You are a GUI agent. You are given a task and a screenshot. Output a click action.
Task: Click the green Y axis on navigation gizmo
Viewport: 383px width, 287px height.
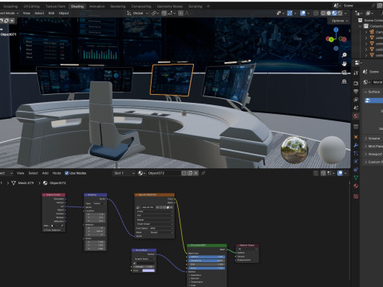pos(331,39)
